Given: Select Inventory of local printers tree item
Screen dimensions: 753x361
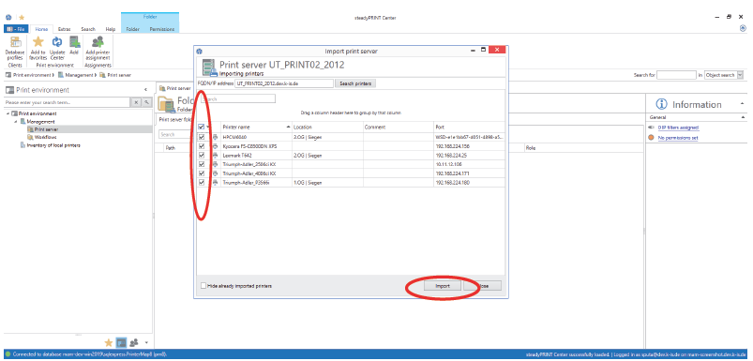Looking at the screenshot, I should point(53,145).
